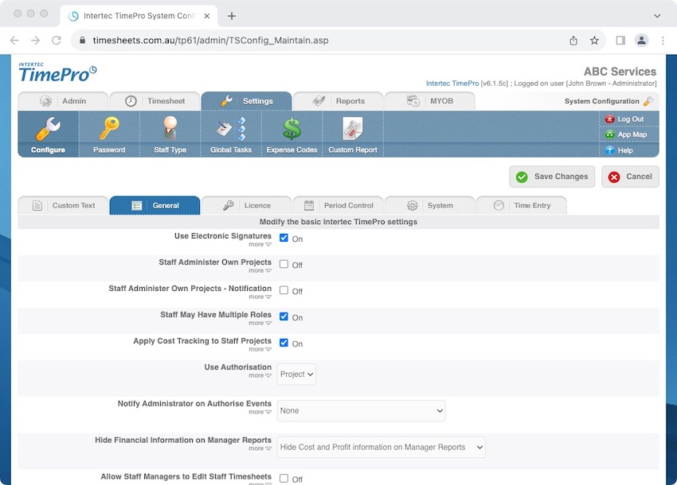Switch to the Admin tab
Viewport: 677px width, 485px height.
pyautogui.click(x=63, y=101)
